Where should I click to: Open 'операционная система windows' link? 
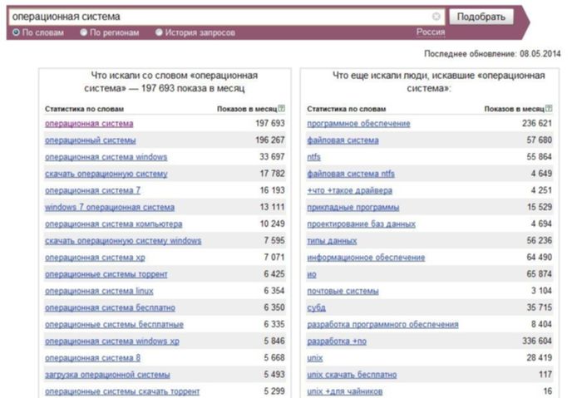[x=106, y=157]
